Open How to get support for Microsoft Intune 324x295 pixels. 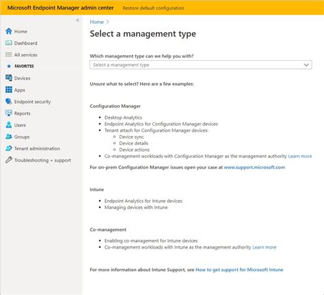point(239,270)
